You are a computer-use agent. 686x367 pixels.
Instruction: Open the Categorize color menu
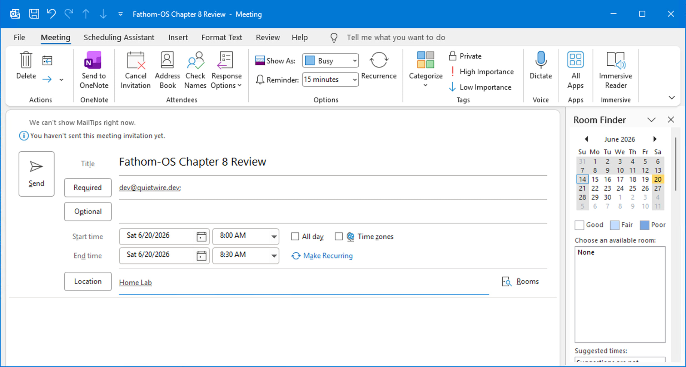pos(426,70)
